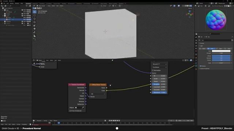Select the Annotate tool in viewport toolbar
Image resolution: width=234 pixels, height=131 pixels.
[x=34, y=32]
